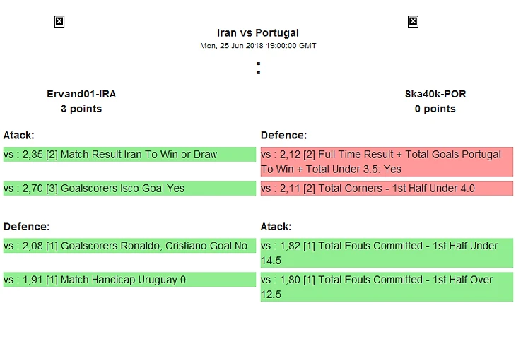
Task: Select player name Ska40k-POR
Action: coord(435,94)
